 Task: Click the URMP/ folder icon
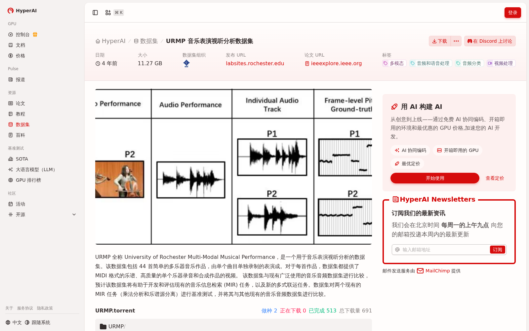tap(103, 326)
